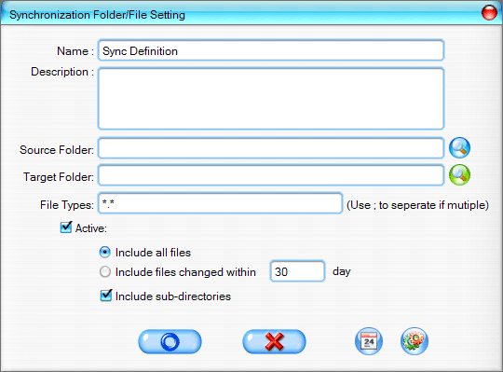Click the 'Synchronization Folder/File Setting' title
Image resolution: width=503 pixels, height=372 pixels.
(97, 15)
